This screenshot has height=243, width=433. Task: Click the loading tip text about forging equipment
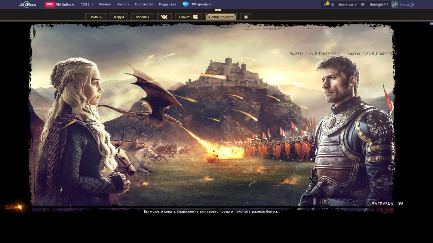(212, 211)
